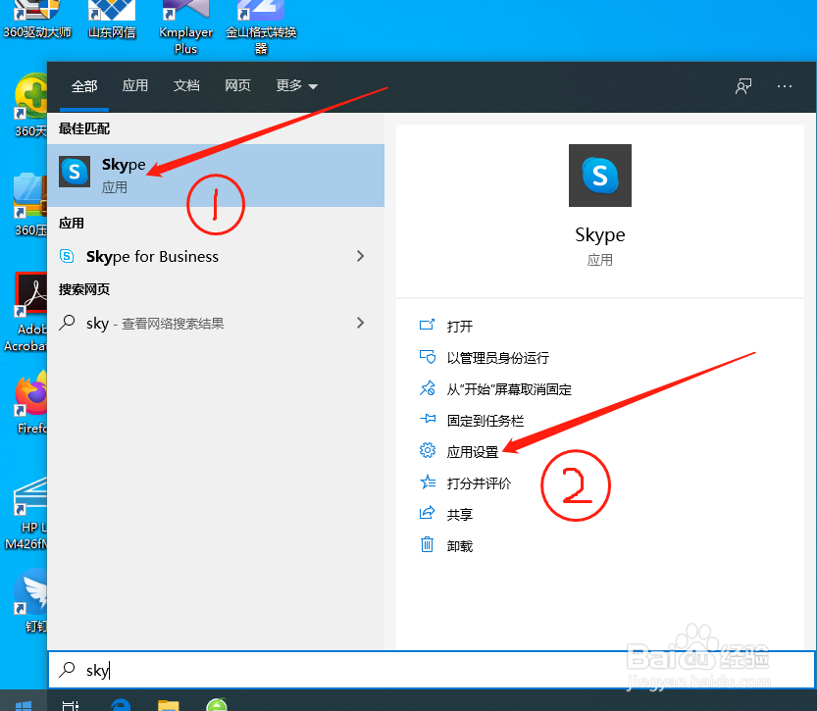Viewport: 817px width, 711px height.
Task: Open Adobe Acrobat desktop shortcut
Action: pos(25,313)
